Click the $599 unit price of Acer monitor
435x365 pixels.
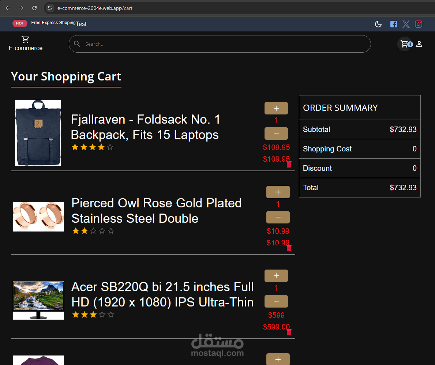point(276,315)
